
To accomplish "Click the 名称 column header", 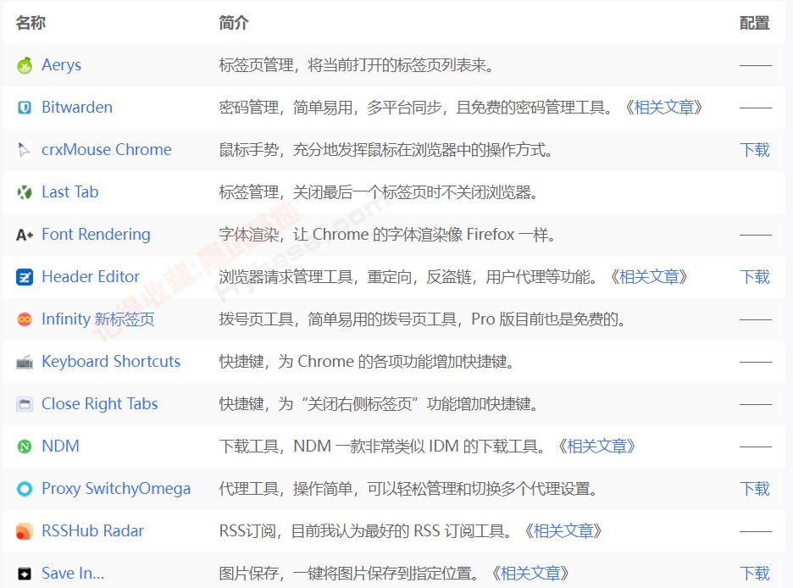I will [x=30, y=23].
